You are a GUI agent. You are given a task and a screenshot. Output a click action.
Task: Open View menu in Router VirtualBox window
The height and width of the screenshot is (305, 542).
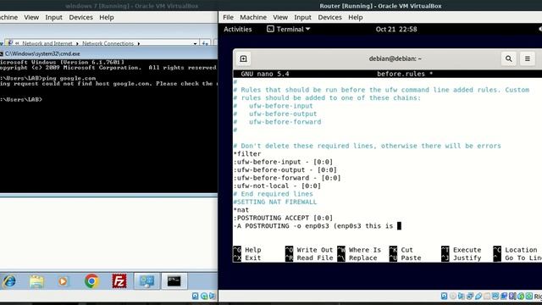click(280, 17)
